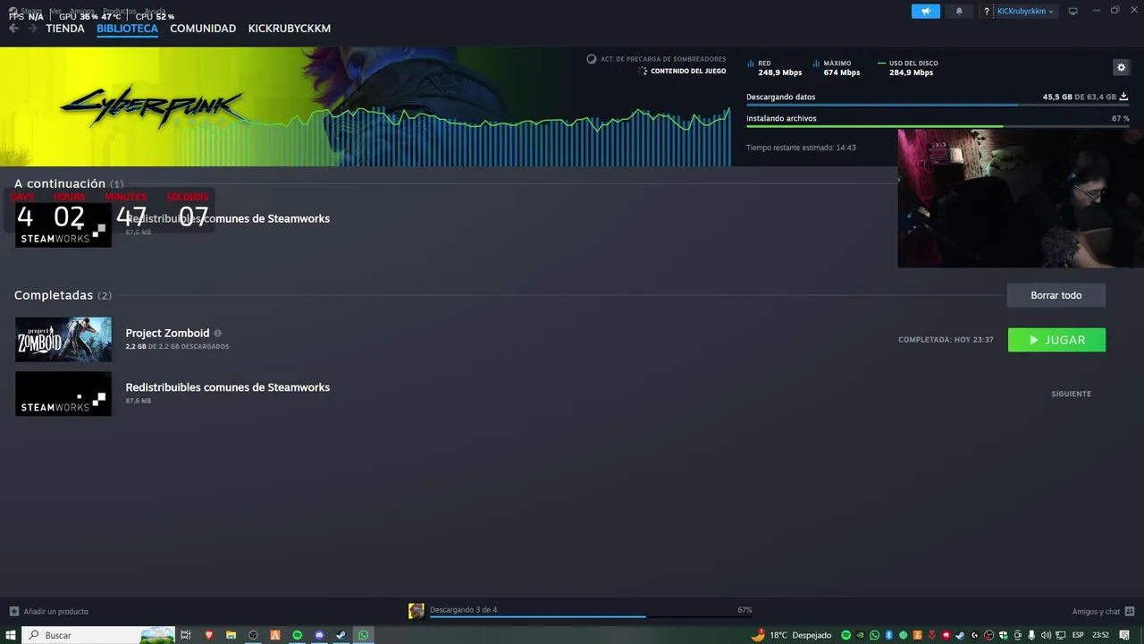Open the Windows Start menu
This screenshot has height=644, width=1144.
point(11,635)
